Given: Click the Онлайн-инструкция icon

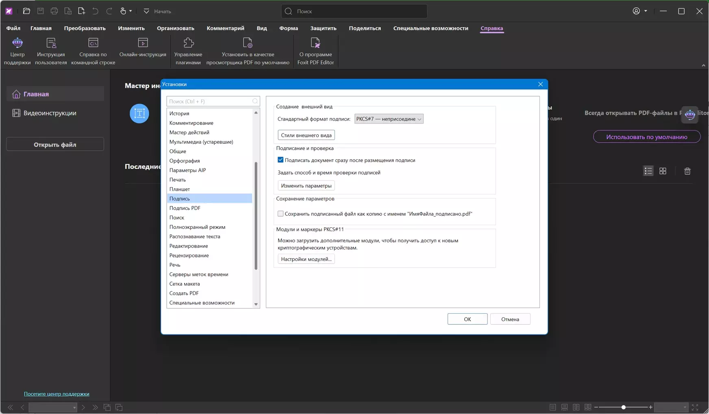Looking at the screenshot, I should [x=143, y=47].
